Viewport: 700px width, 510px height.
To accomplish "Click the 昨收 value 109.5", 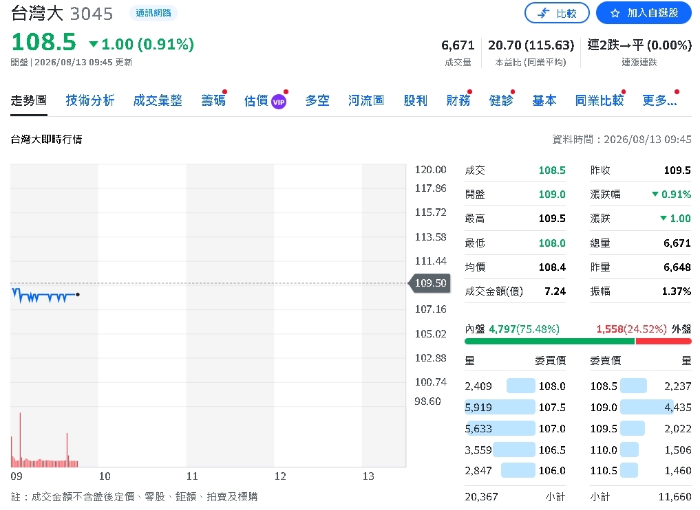I will [677, 170].
